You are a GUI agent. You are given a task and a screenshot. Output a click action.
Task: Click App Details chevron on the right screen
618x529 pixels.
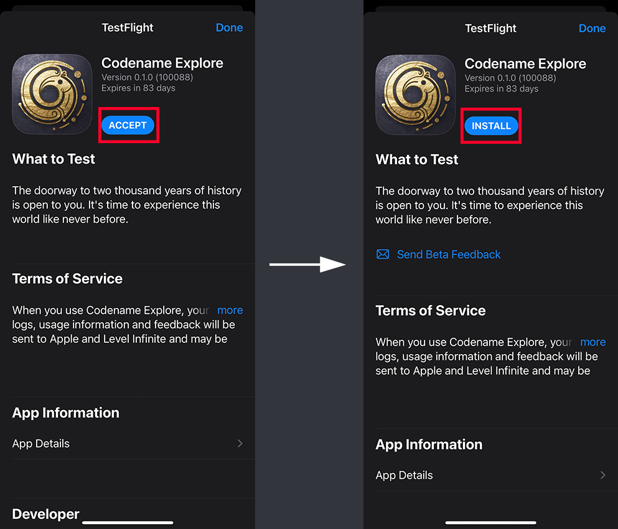point(602,475)
